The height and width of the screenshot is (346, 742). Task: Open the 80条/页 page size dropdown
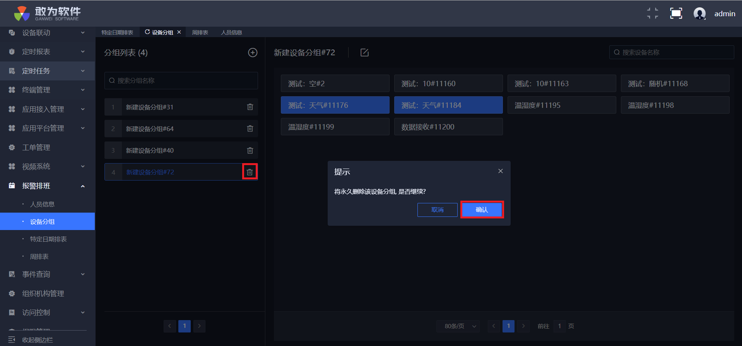coord(458,326)
